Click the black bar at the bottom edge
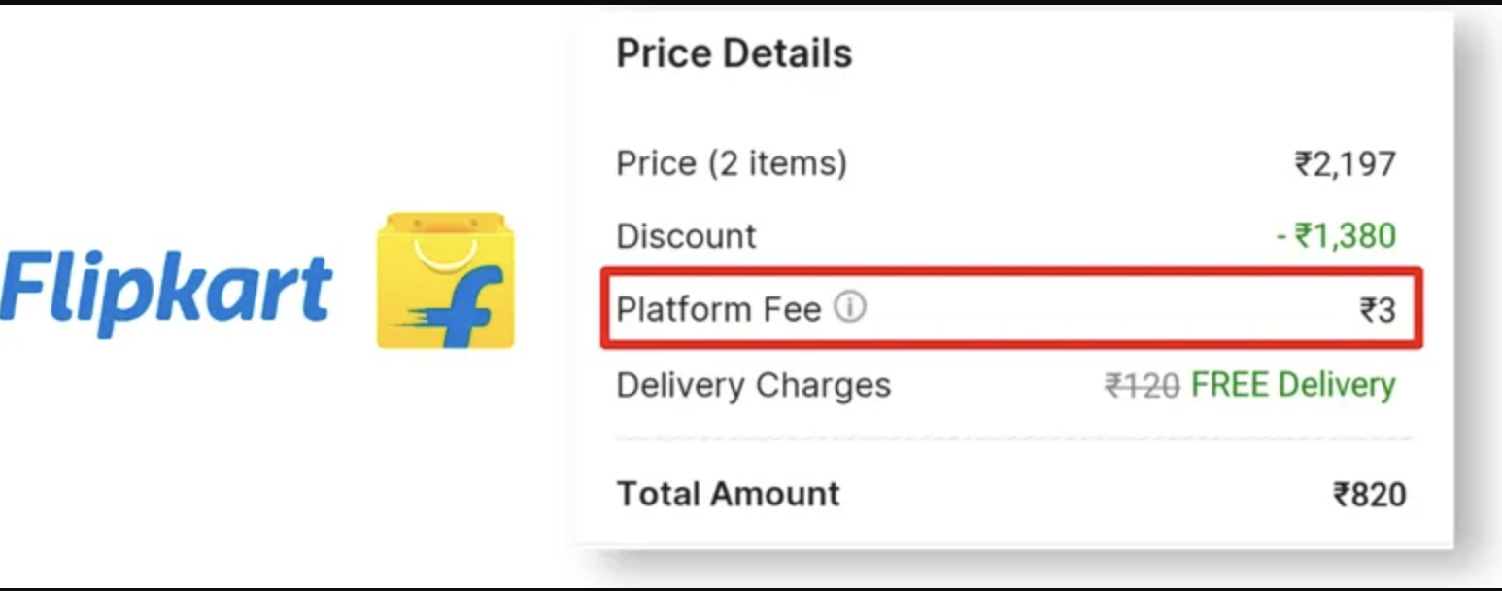1502x591 pixels. (751, 588)
